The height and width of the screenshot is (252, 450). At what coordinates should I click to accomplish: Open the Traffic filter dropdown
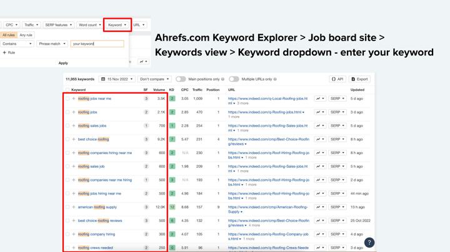[x=31, y=25]
